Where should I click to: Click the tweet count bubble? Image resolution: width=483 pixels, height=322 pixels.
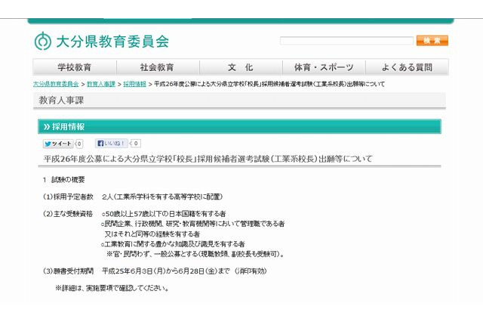(79, 144)
